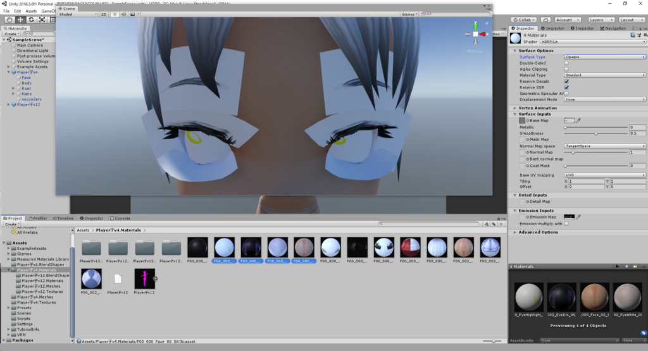The width and height of the screenshot is (648, 351).
Task: Switch to the Console tab
Action: click(x=120, y=218)
